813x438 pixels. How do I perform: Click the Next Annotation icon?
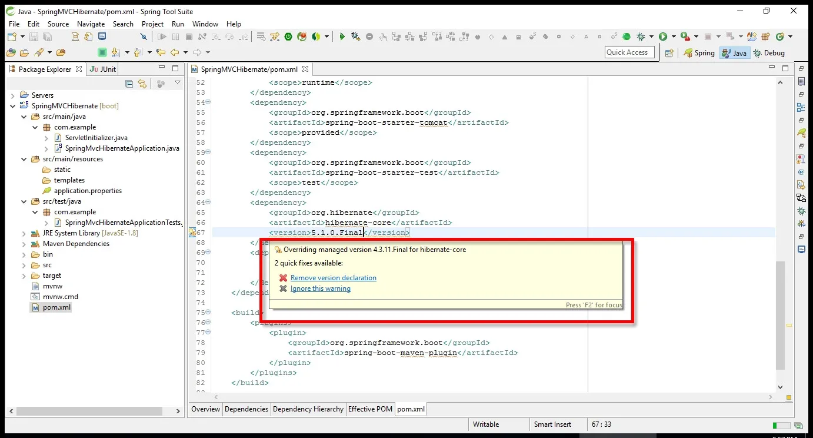[x=115, y=52]
